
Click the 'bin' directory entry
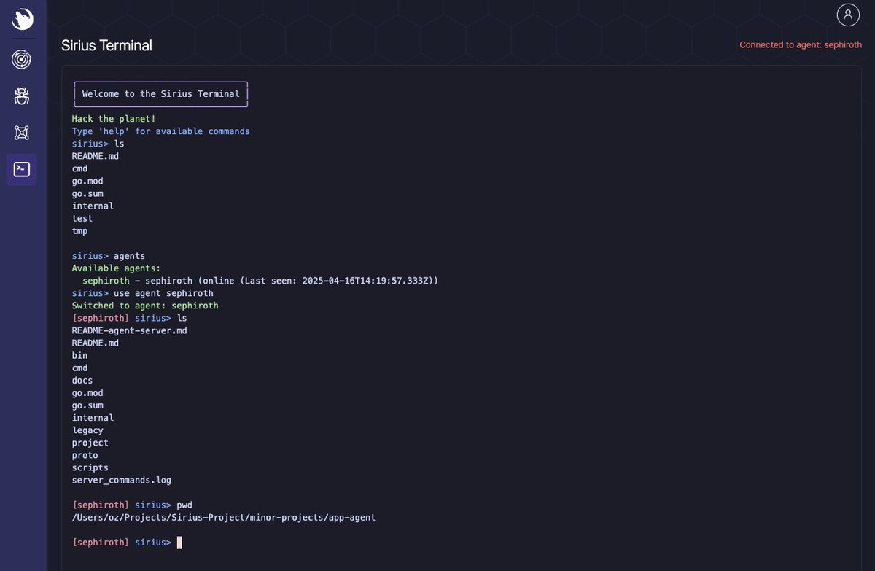point(79,356)
